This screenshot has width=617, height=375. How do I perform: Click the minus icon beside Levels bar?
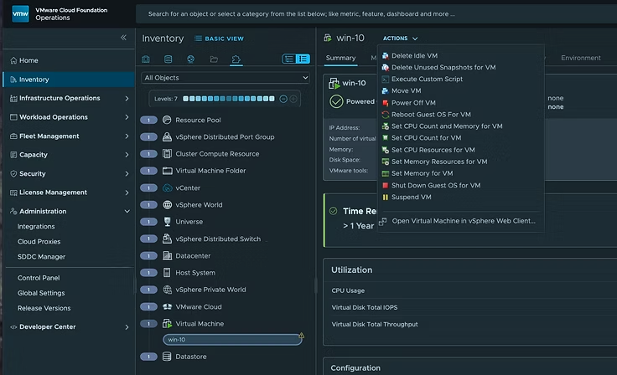click(x=283, y=99)
